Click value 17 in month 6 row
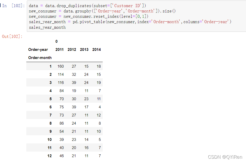This screenshot has height=162, width=246. [x=86, y=107]
